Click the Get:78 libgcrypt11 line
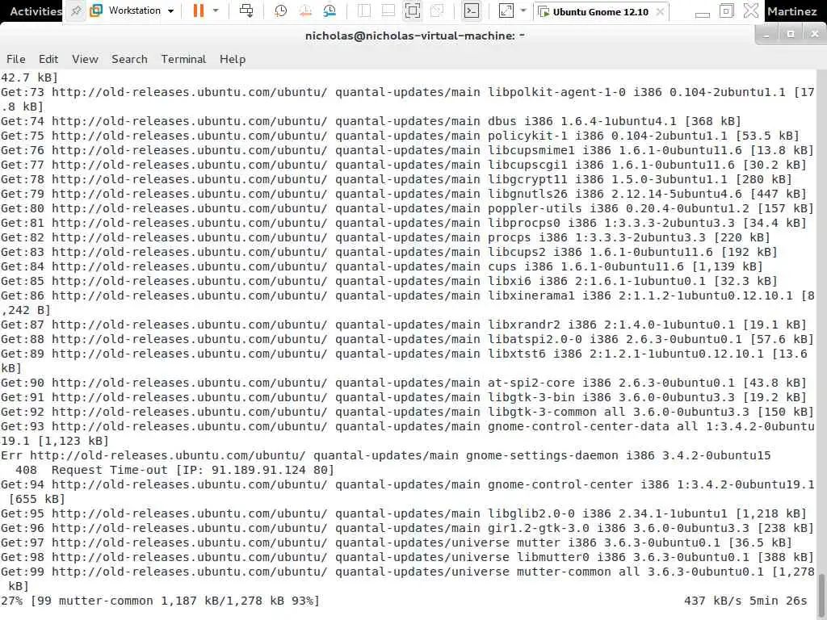 coord(396,179)
